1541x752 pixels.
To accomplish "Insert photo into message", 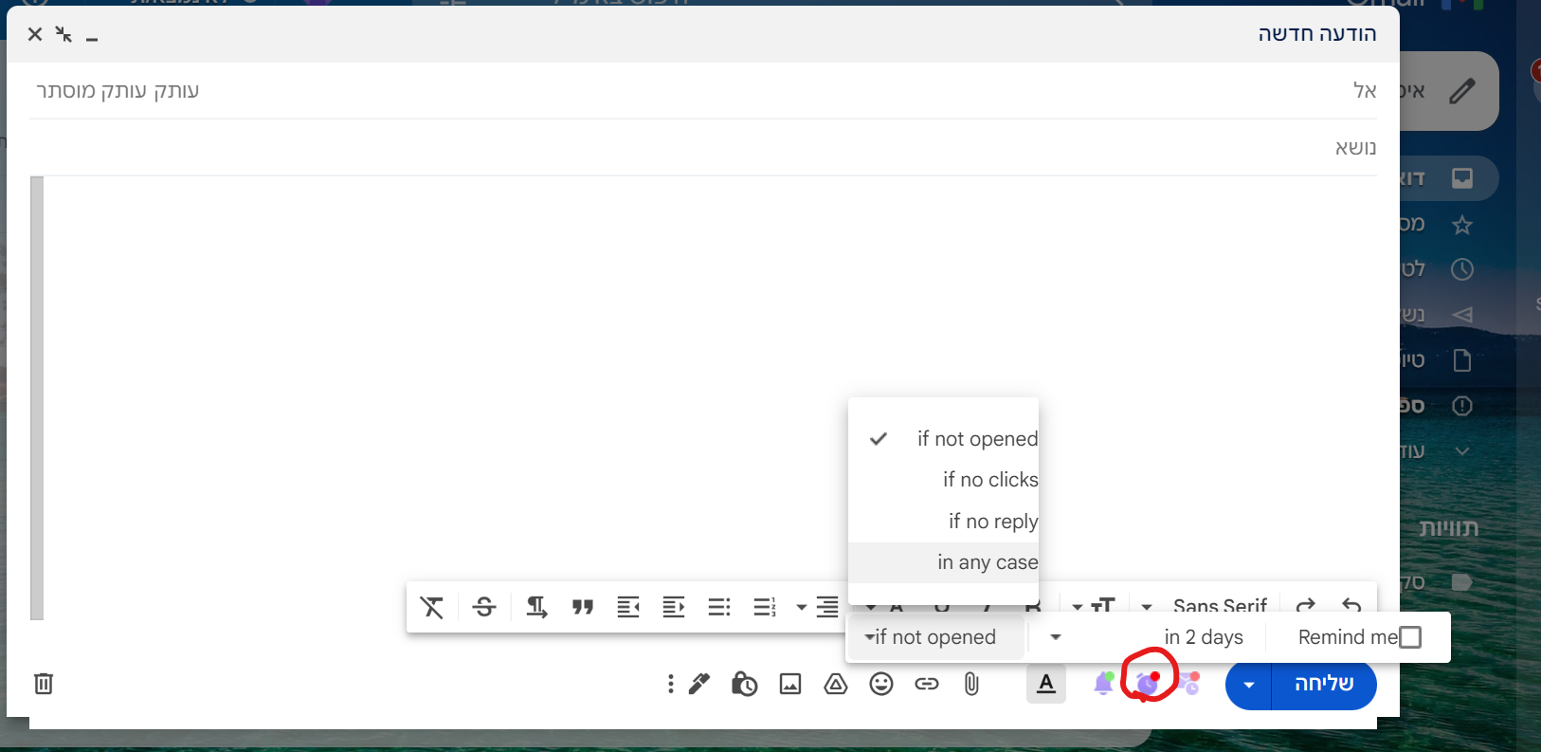I will 790,684.
